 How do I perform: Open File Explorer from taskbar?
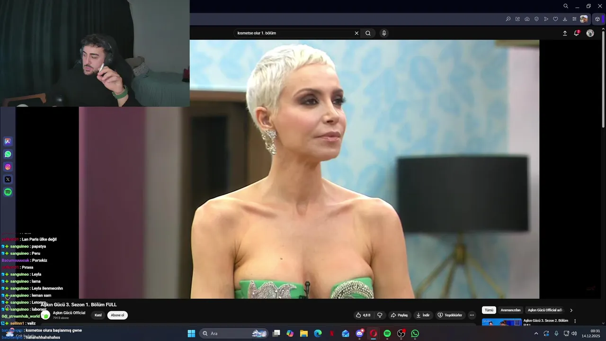[304, 333]
